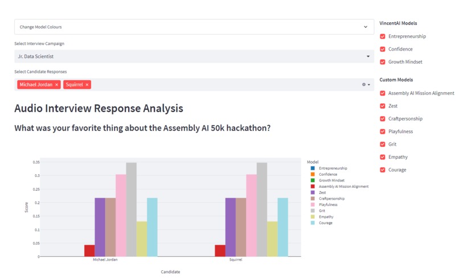Uncheck Assembly AI Mission Alignment checkbox

[x=383, y=93]
